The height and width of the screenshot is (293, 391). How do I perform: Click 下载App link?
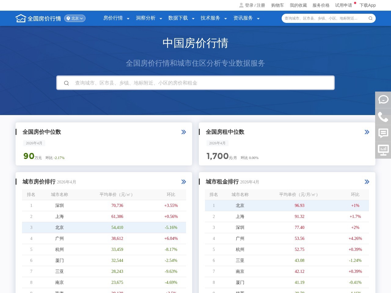tap(368, 5)
